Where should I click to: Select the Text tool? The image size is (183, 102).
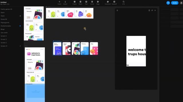[x=86, y=3]
